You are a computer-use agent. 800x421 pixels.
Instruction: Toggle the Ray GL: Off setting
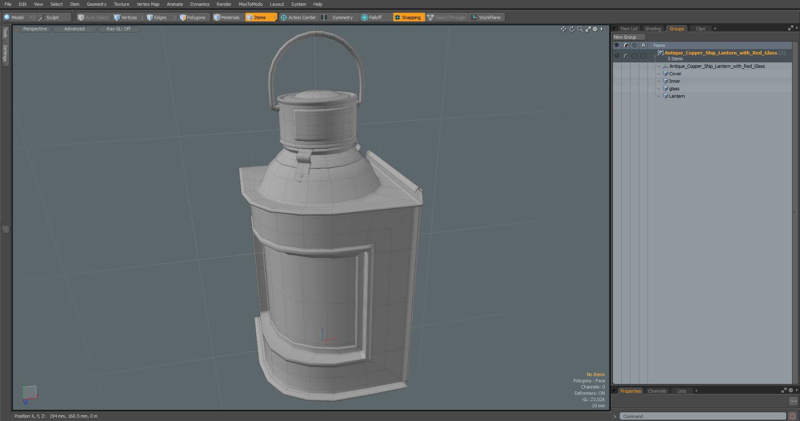pos(118,29)
